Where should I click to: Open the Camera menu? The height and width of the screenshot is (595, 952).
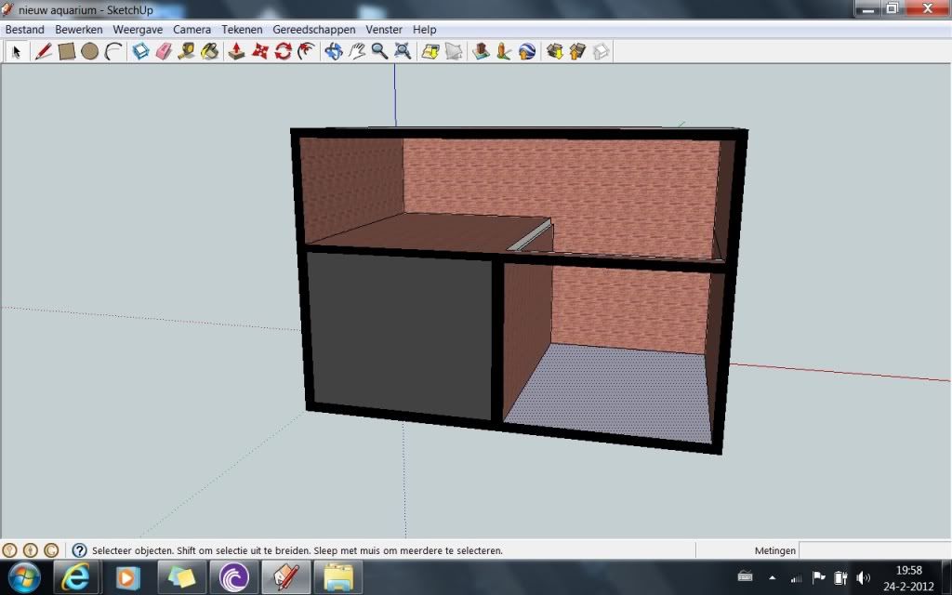(x=192, y=30)
